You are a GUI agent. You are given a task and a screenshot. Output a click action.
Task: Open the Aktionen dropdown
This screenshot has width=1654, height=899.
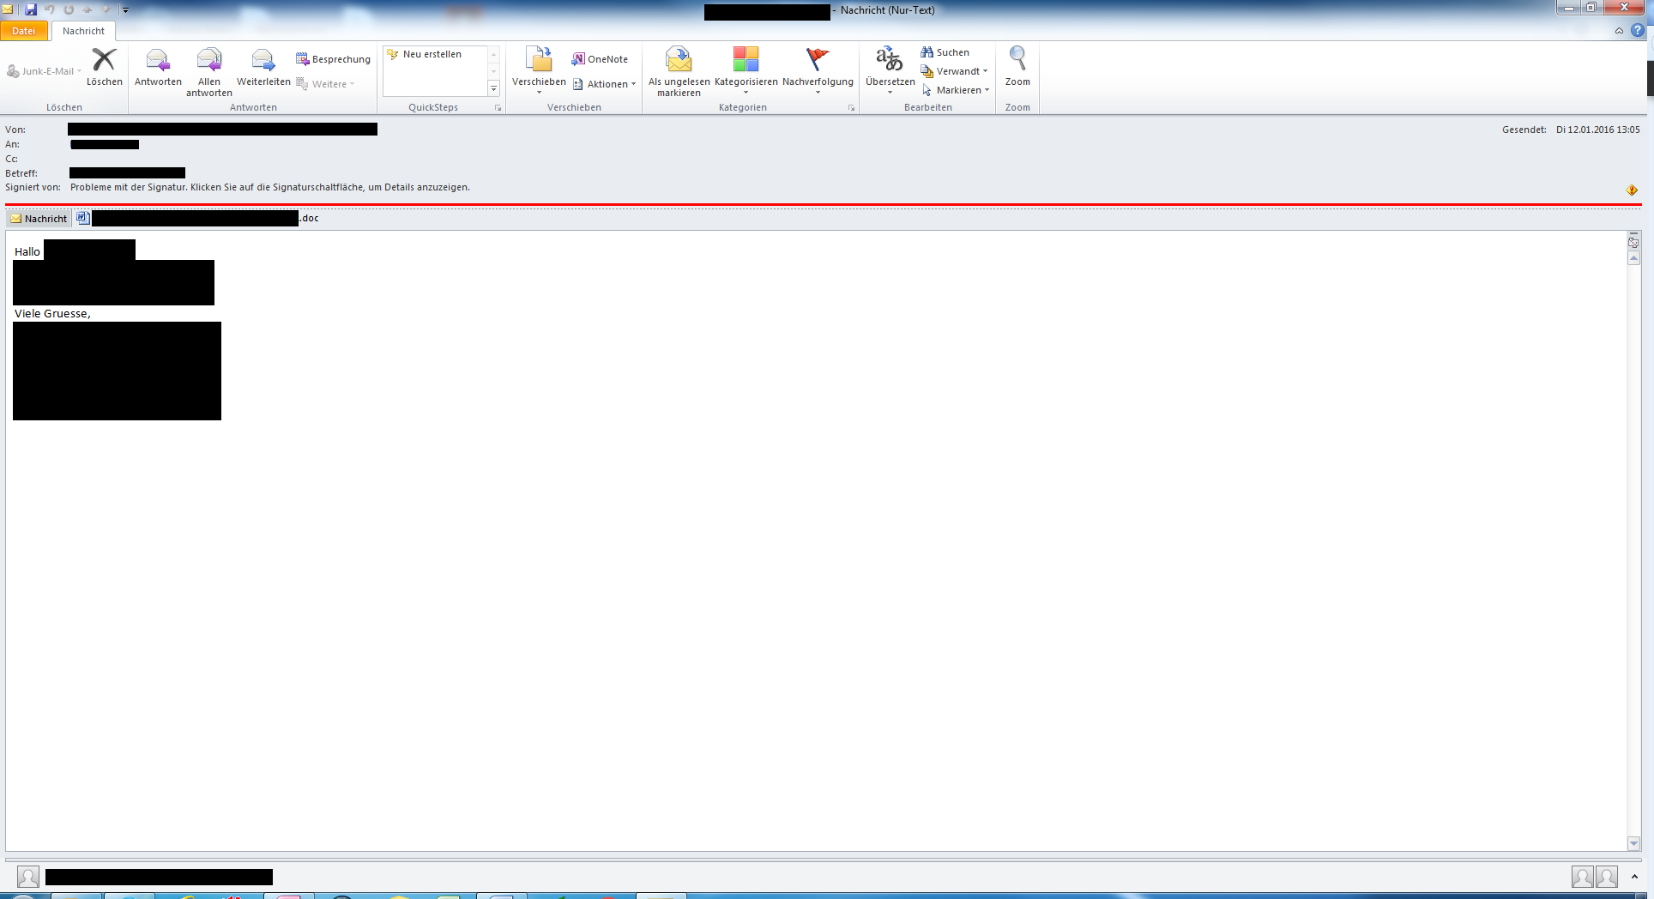604,84
